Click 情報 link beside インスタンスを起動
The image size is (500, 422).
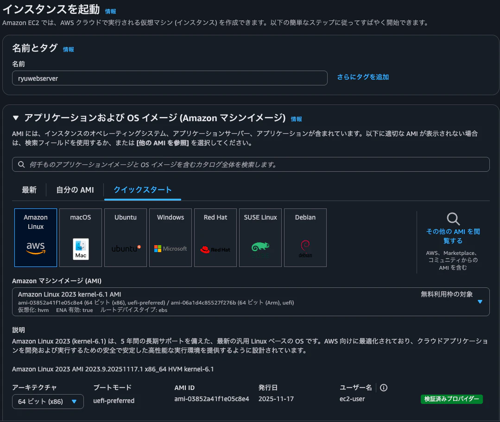coord(111,12)
